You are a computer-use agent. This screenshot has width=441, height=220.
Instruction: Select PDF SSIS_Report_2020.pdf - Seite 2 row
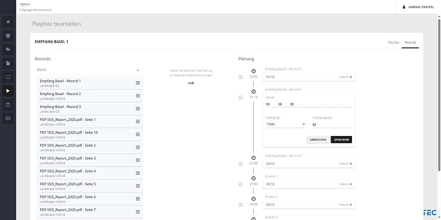click(90, 147)
